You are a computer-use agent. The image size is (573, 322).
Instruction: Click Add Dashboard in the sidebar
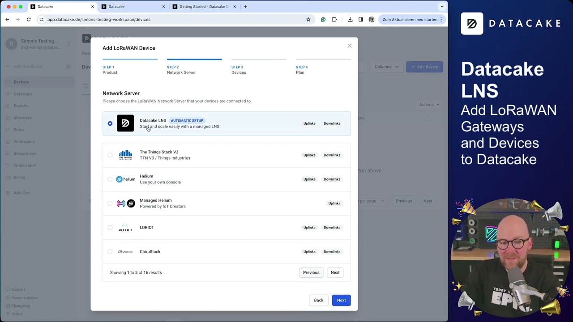28,67
